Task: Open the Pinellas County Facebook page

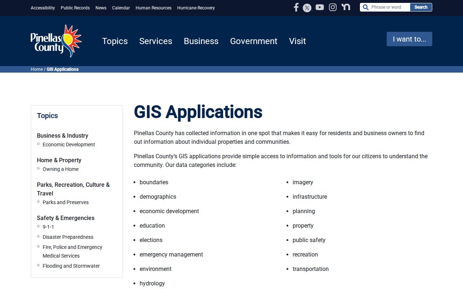Action: click(x=296, y=7)
